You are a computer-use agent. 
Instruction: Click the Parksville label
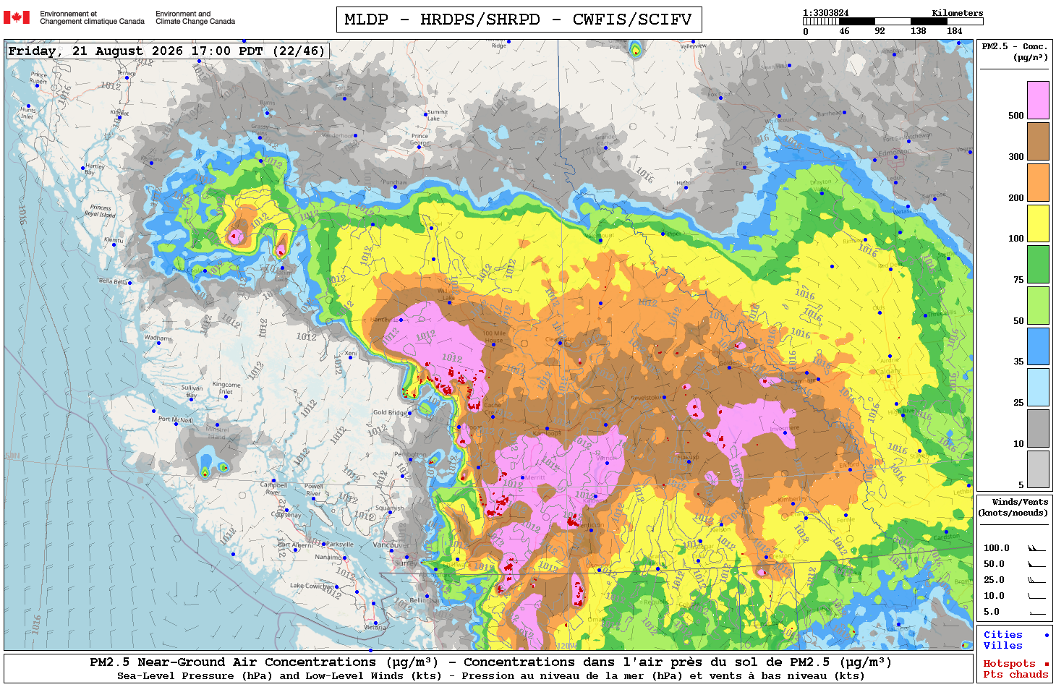(x=340, y=544)
